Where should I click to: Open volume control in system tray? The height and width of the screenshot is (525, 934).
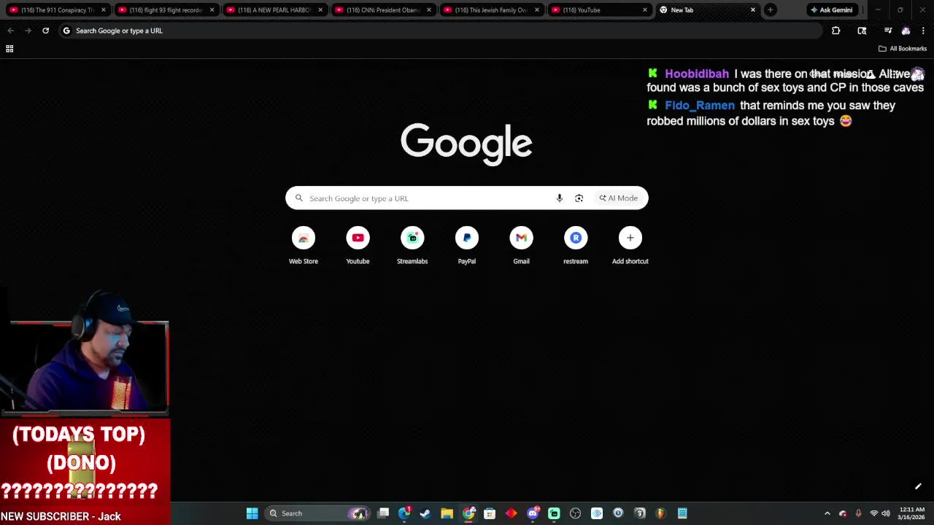pos(886,513)
